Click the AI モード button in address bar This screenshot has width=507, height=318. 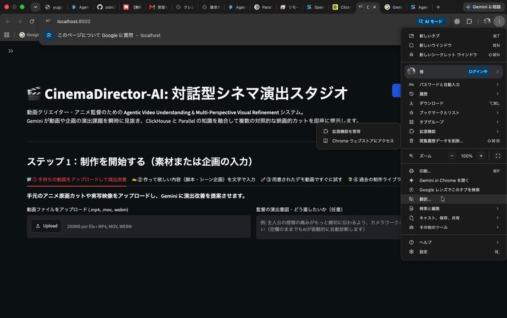tap(431, 21)
